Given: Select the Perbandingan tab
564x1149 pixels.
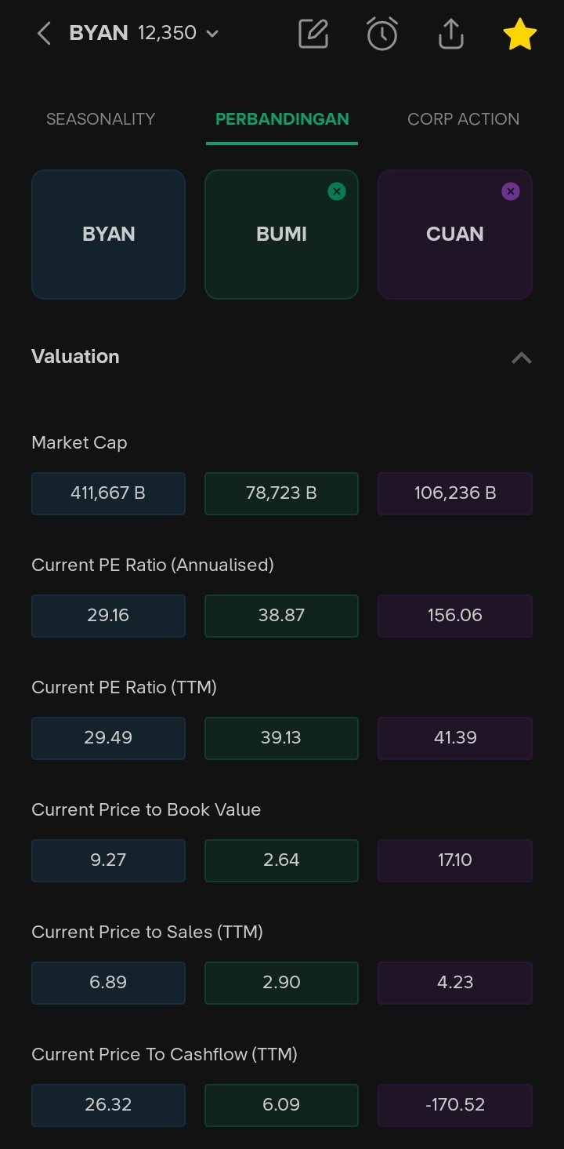Looking at the screenshot, I should (x=282, y=119).
